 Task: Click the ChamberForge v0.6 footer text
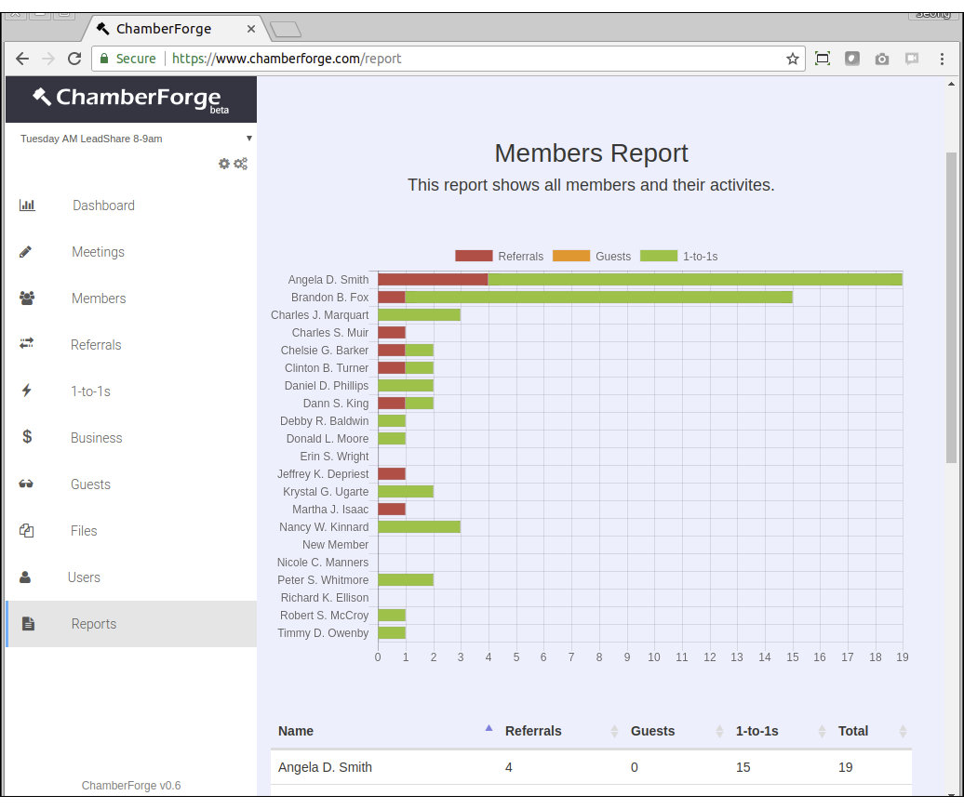point(130,785)
